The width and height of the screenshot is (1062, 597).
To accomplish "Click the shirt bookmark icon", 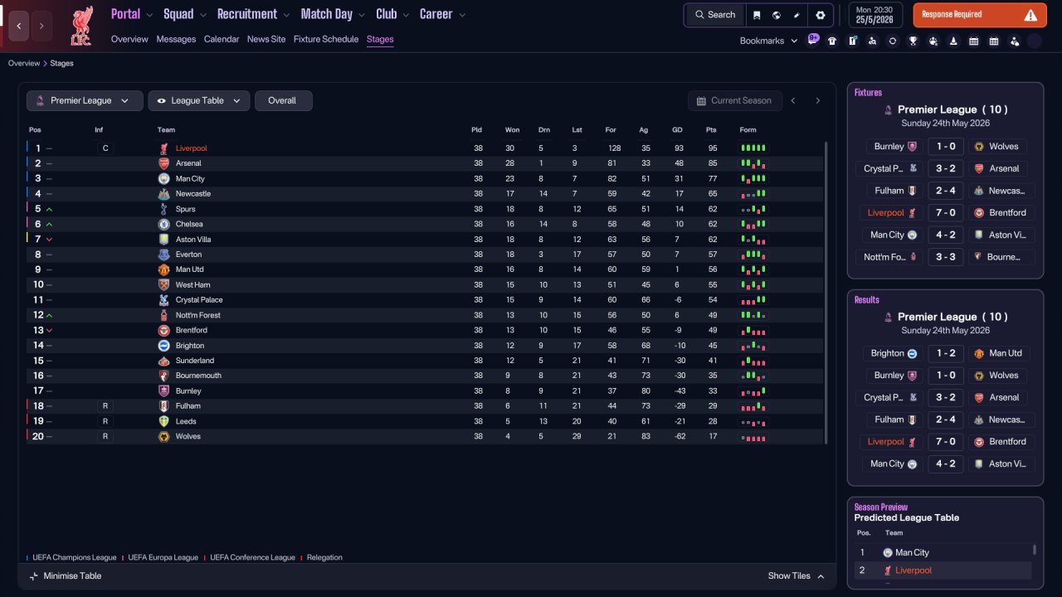I will point(832,41).
